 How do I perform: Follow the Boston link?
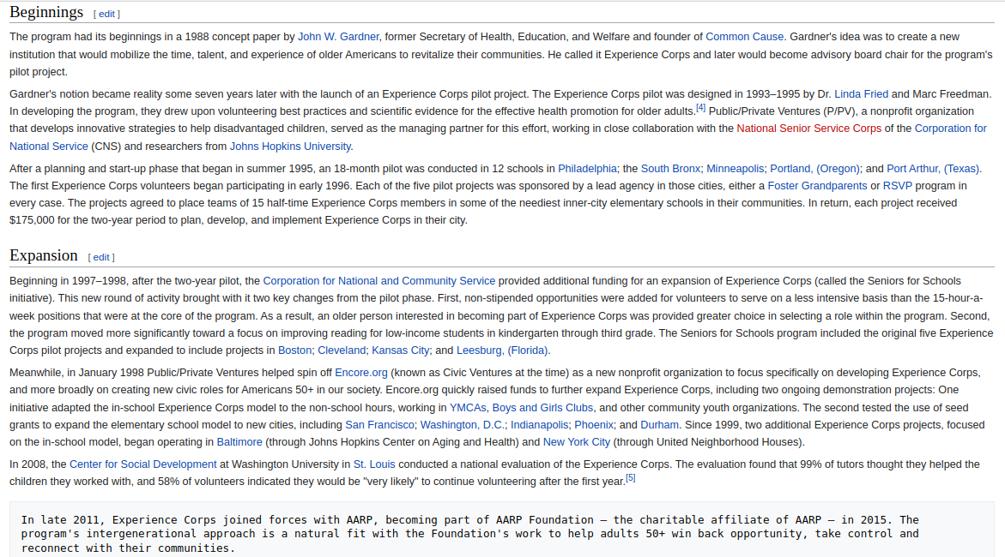[295, 350]
